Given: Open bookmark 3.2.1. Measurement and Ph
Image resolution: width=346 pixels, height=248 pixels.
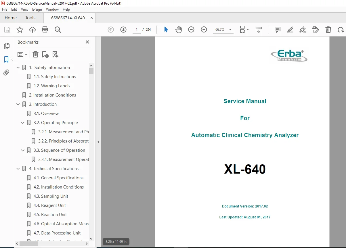Looking at the screenshot, I should pyautogui.click(x=63, y=132).
